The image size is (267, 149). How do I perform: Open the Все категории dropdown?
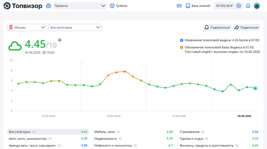point(75,27)
